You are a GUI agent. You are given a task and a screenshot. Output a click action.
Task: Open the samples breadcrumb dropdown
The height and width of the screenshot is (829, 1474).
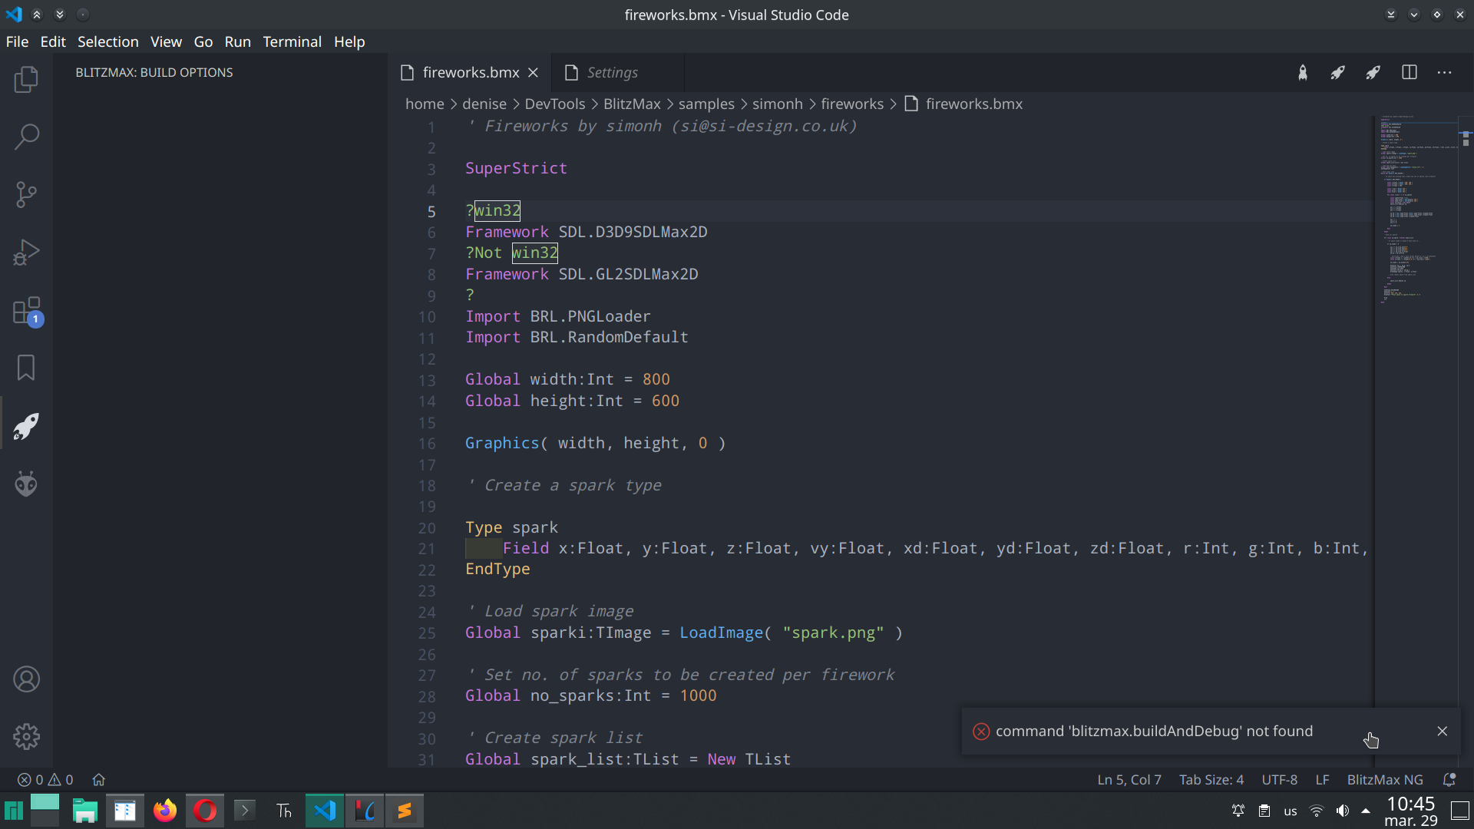[x=706, y=104]
